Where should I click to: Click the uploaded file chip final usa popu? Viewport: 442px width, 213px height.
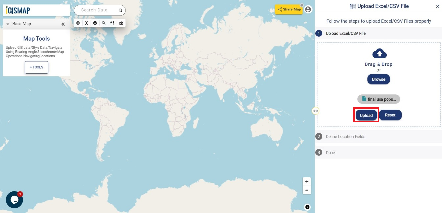[x=379, y=99]
